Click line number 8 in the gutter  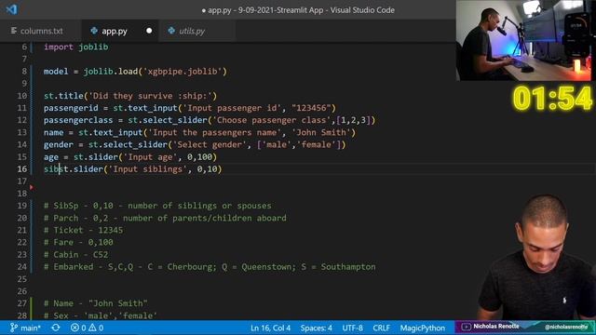[24, 72]
